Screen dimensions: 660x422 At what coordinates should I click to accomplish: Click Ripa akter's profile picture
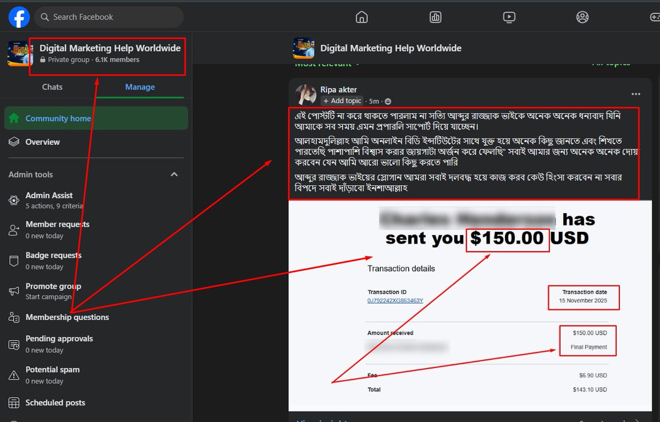306,95
